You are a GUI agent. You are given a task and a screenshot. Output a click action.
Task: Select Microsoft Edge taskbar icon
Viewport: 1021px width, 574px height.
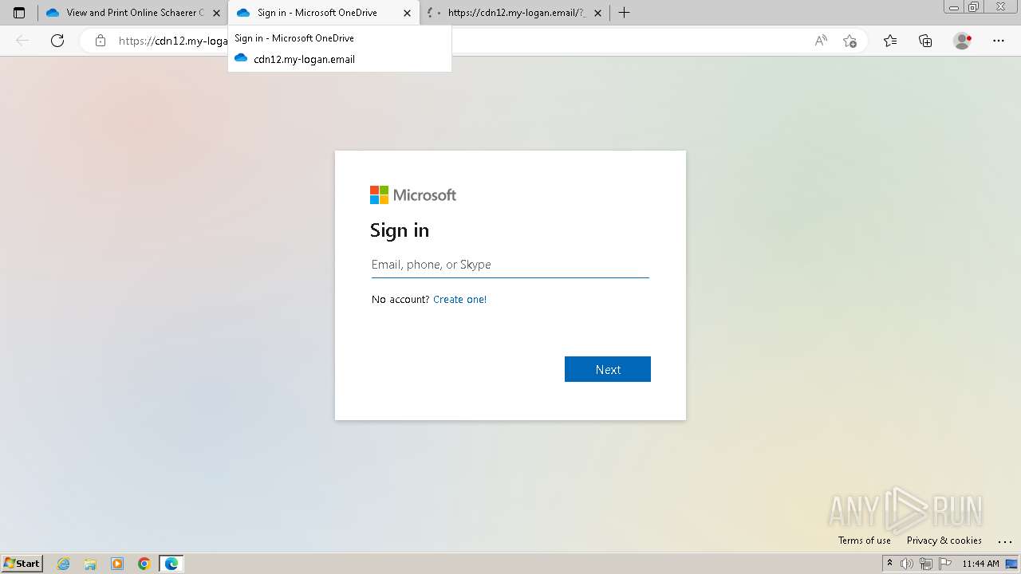point(171,564)
